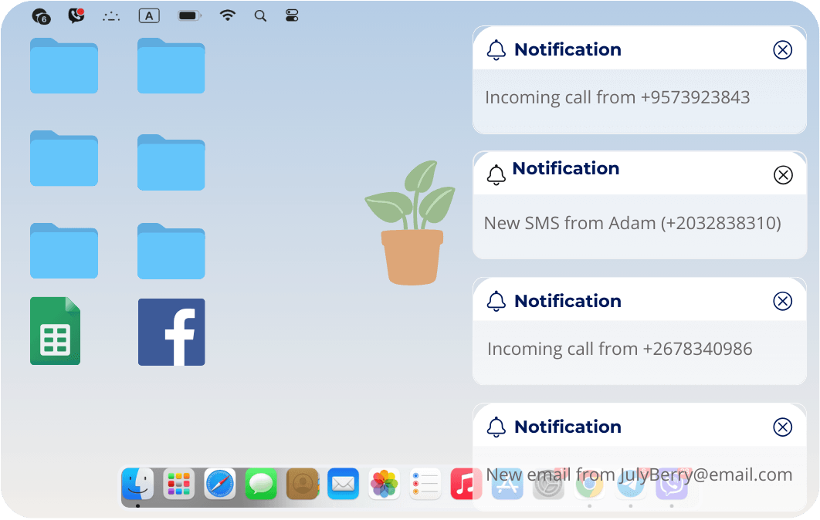Open the Mail app in the Dock
This screenshot has height=520, width=820.
343,485
